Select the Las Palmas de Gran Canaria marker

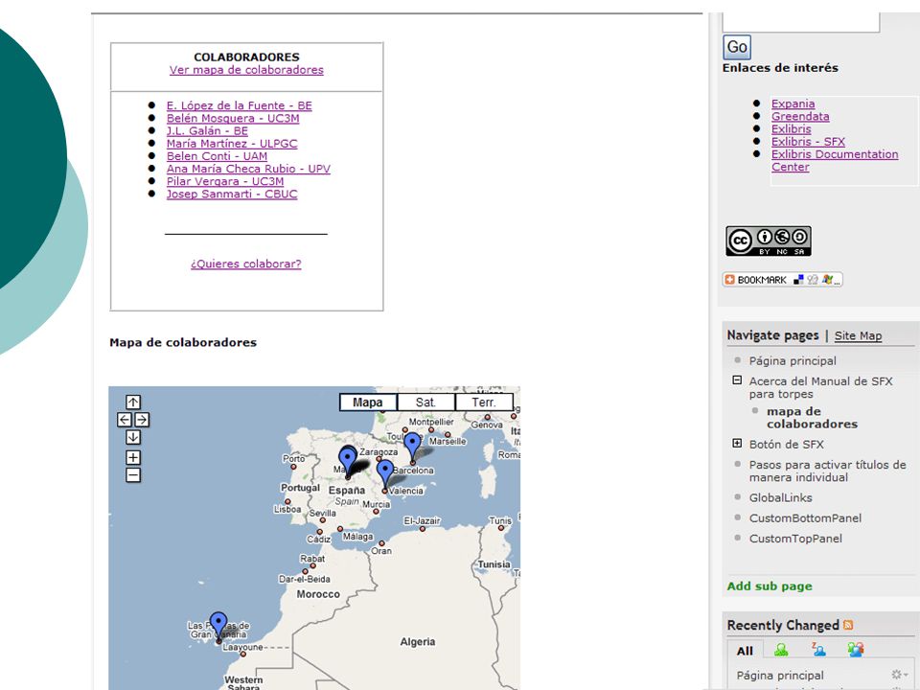tap(218, 625)
